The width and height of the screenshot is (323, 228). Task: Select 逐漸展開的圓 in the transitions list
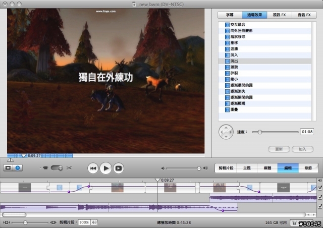click(264, 85)
